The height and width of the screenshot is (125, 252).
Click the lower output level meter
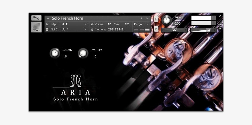pos(203,23)
